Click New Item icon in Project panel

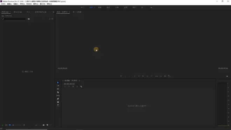click(47, 125)
